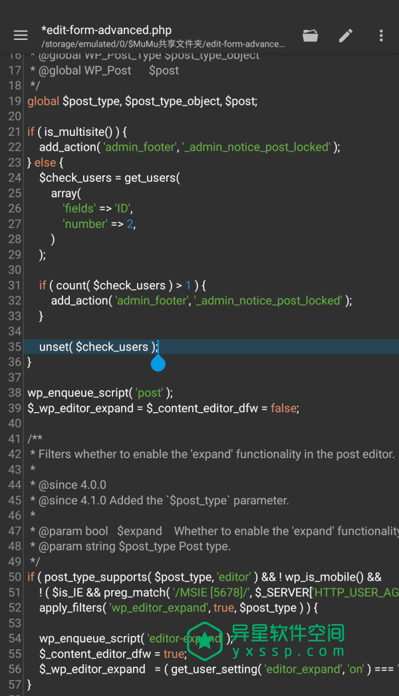Tap the apply_filters( call on line 52
The height and width of the screenshot is (696, 399).
click(x=73, y=607)
